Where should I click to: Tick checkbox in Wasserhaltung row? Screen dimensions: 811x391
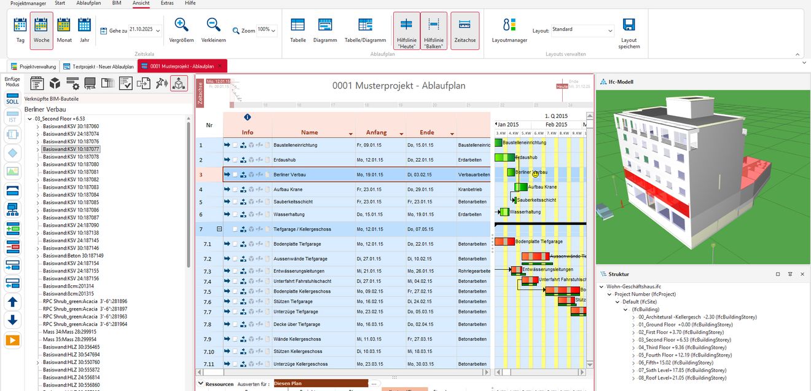pos(235,214)
